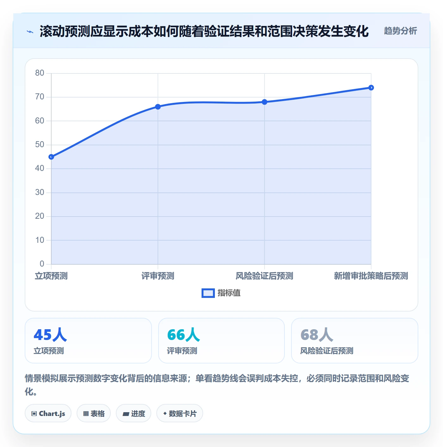
Task: Select the 立项预测 data point on the chart
Action: [51, 157]
